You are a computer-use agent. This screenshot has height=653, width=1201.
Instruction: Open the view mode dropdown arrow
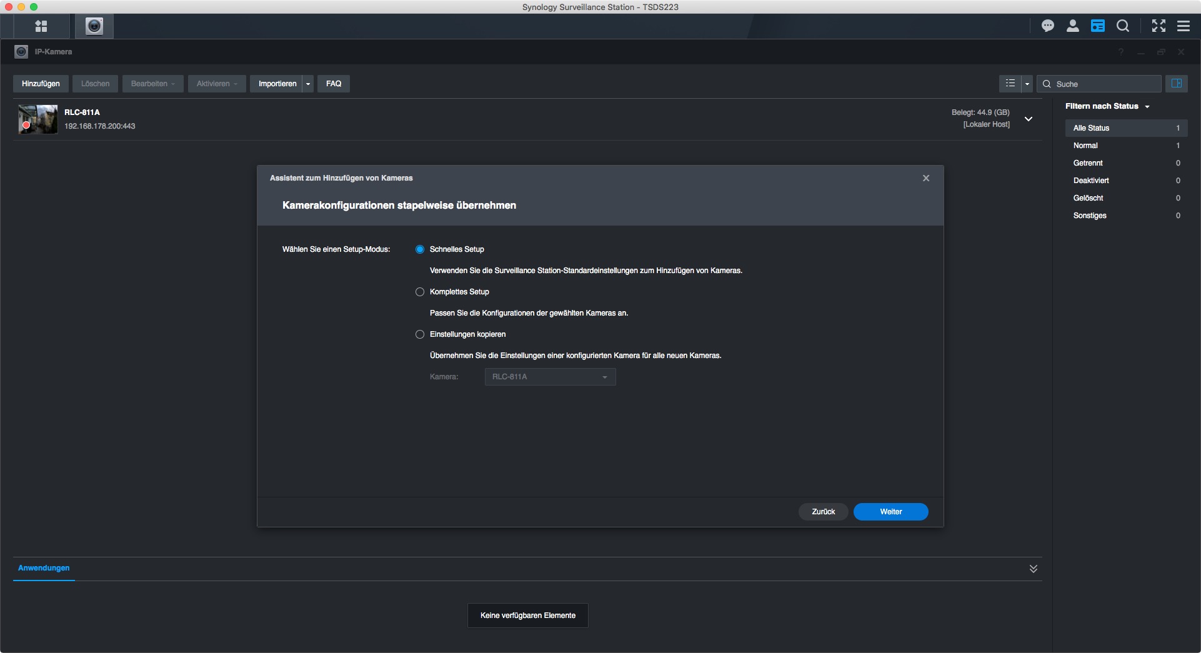[x=1027, y=84]
